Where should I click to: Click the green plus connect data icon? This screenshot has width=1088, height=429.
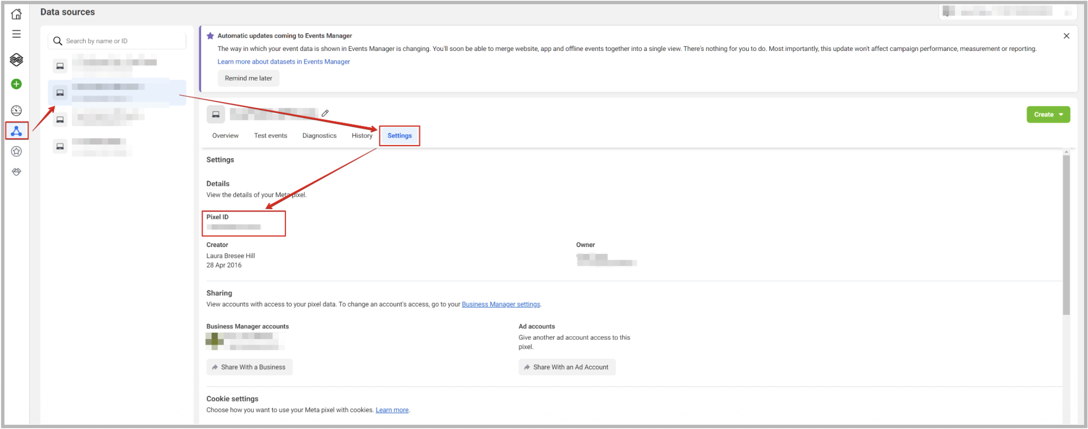click(x=17, y=84)
